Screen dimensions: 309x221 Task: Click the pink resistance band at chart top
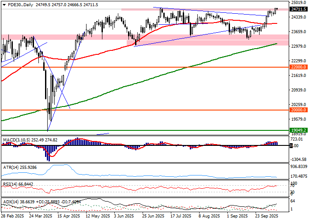[199, 9]
